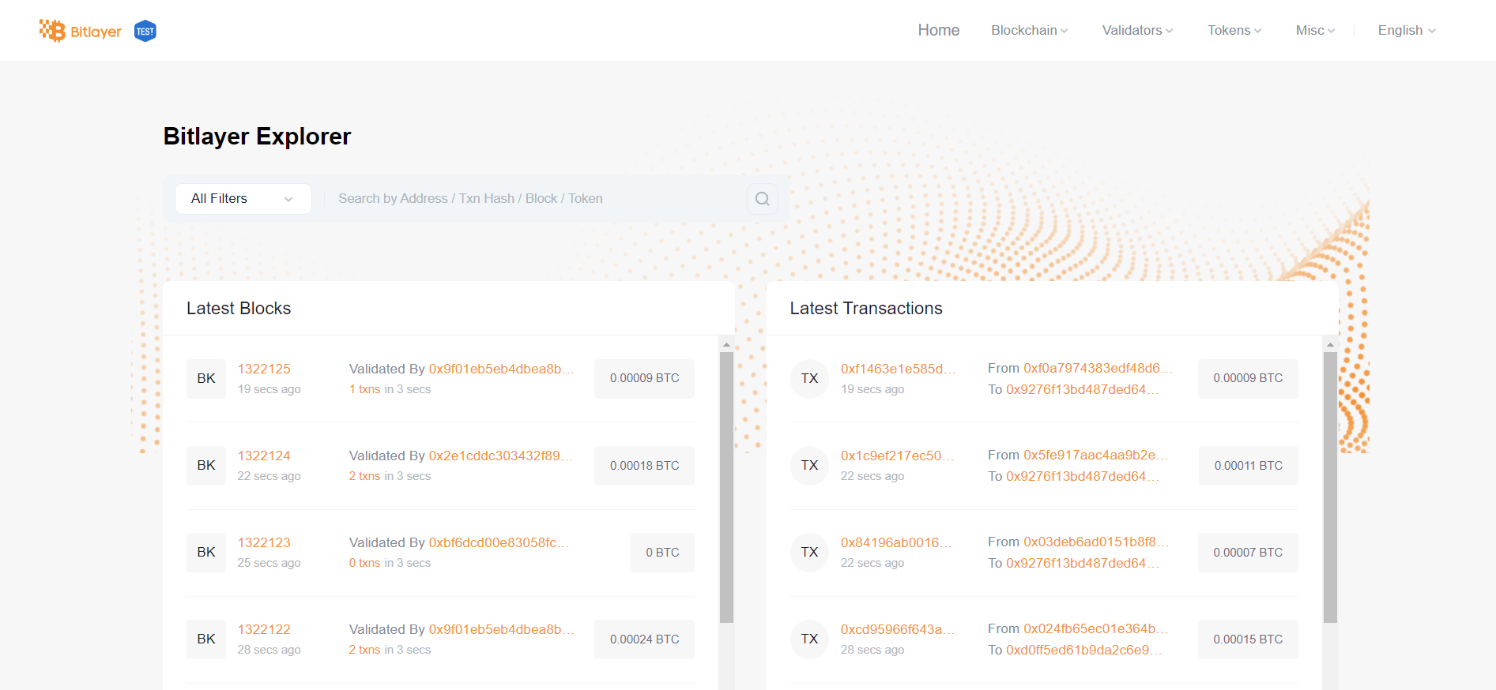Open sender address 0xf0a7974383edf48d6
1496x690 pixels.
[x=1098, y=368]
